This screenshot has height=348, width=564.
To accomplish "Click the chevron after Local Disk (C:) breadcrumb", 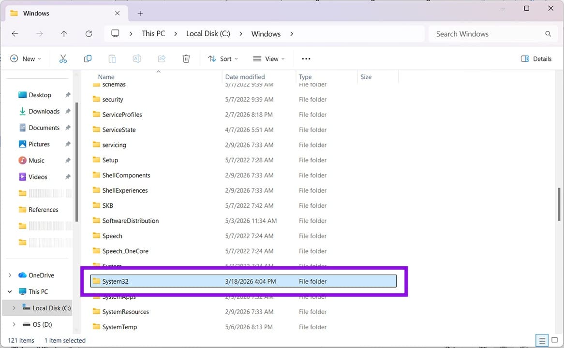I will pos(240,34).
